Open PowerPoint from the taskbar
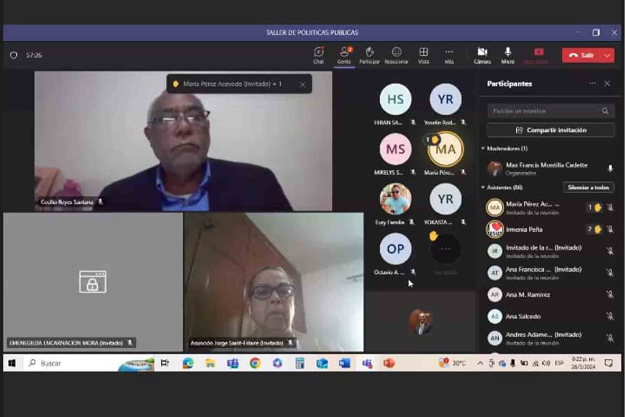The height and width of the screenshot is (417, 625). [389, 363]
